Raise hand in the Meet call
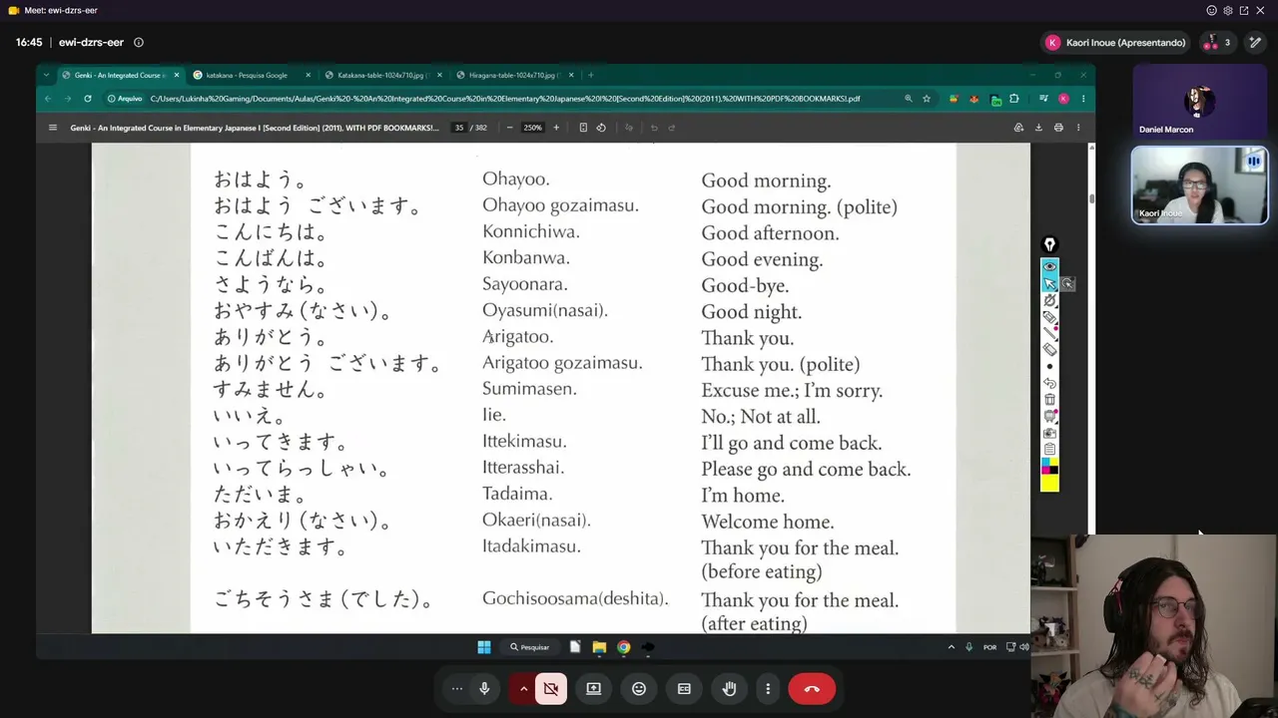Viewport: 1278px width, 718px height. (729, 688)
